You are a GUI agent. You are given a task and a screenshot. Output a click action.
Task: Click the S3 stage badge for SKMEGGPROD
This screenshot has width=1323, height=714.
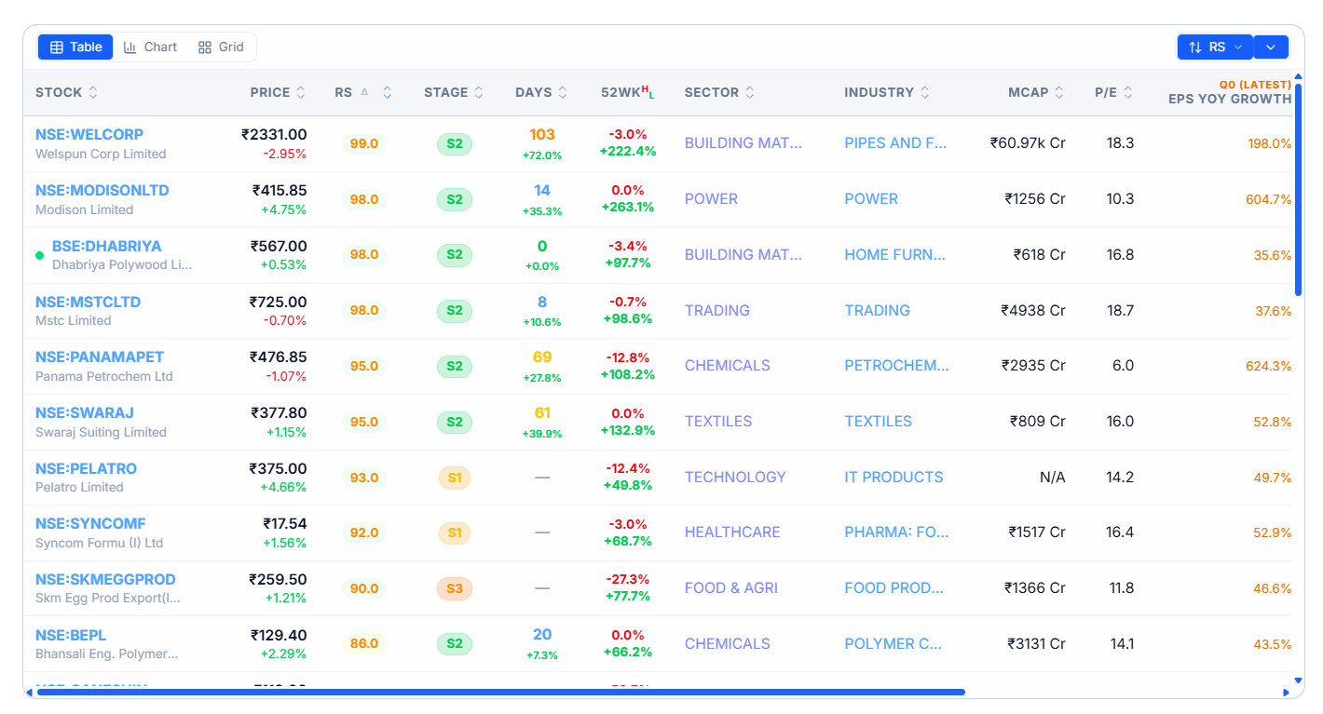click(455, 588)
